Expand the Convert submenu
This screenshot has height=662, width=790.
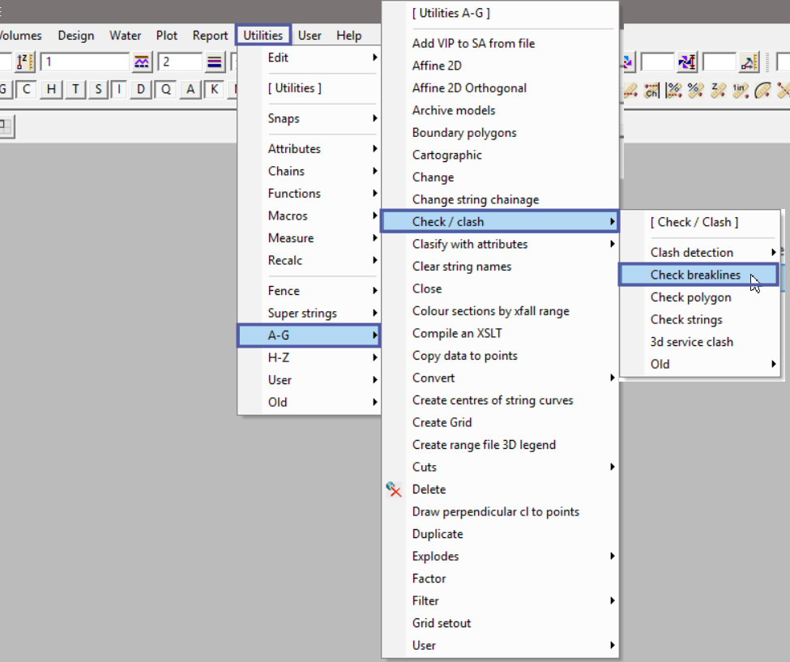(x=500, y=378)
